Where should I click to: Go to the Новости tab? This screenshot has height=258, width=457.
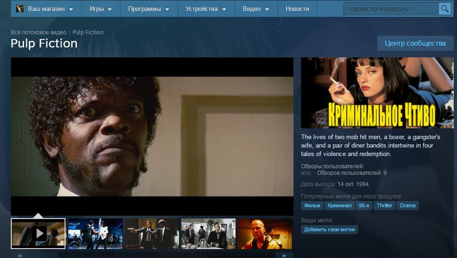tap(297, 9)
